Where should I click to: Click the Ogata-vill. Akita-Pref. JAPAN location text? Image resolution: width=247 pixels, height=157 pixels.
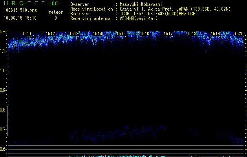[175, 9]
